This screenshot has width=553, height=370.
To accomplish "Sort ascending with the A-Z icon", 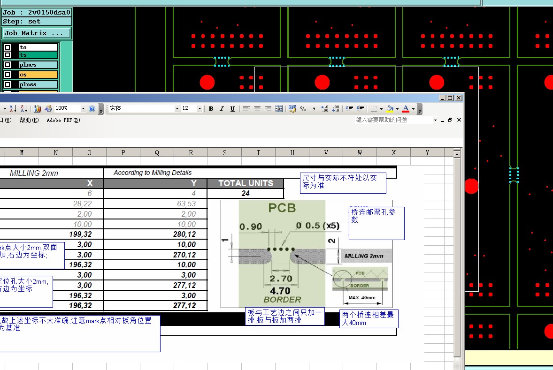I will 13,108.
